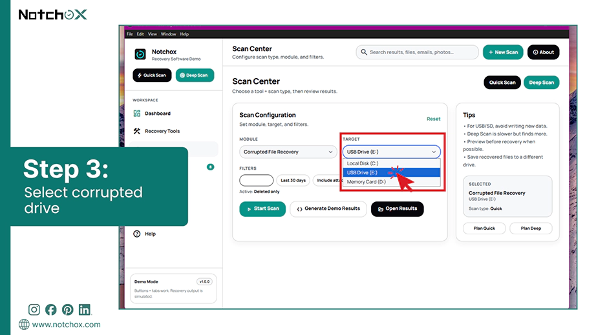Click the Demo Mode label
596x335 pixels.
[x=146, y=281]
